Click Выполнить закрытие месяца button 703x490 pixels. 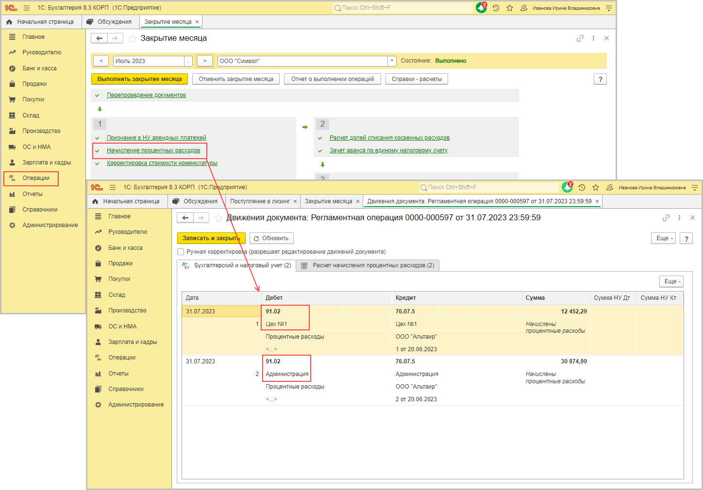(x=139, y=79)
